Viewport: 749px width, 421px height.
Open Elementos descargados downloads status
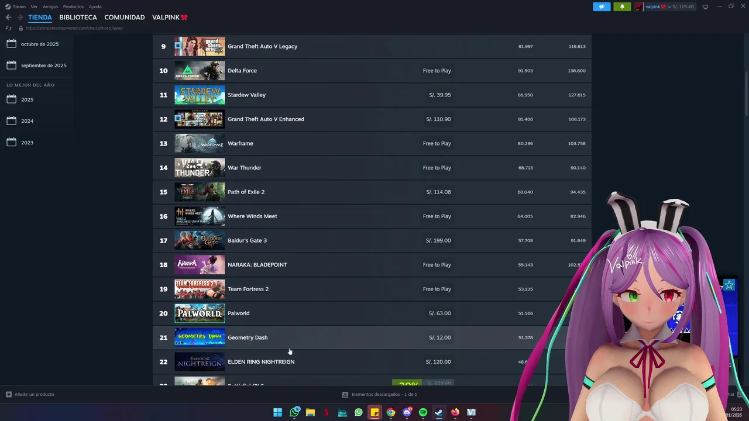click(384, 395)
